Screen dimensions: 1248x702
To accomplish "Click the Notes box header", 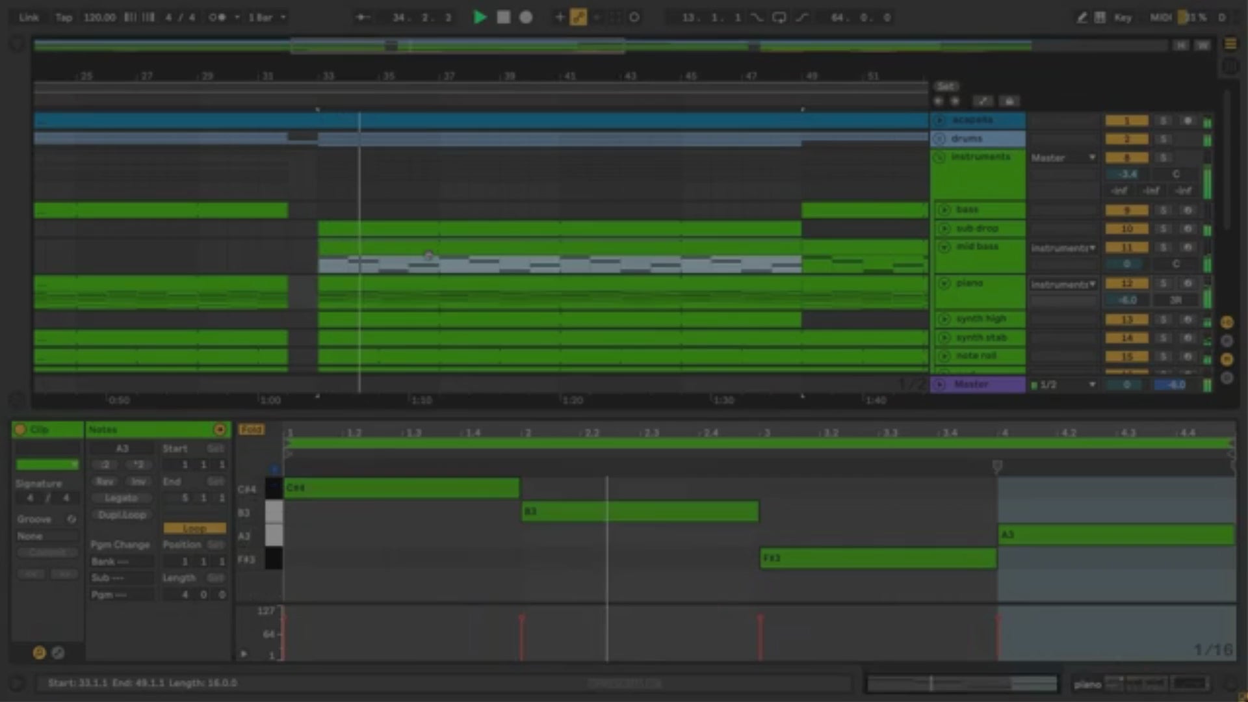I will pos(157,430).
